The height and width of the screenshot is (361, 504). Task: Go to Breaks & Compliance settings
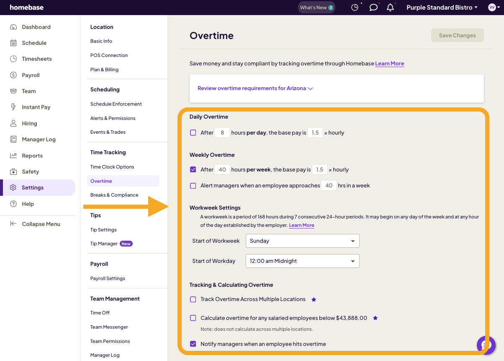pyautogui.click(x=114, y=195)
